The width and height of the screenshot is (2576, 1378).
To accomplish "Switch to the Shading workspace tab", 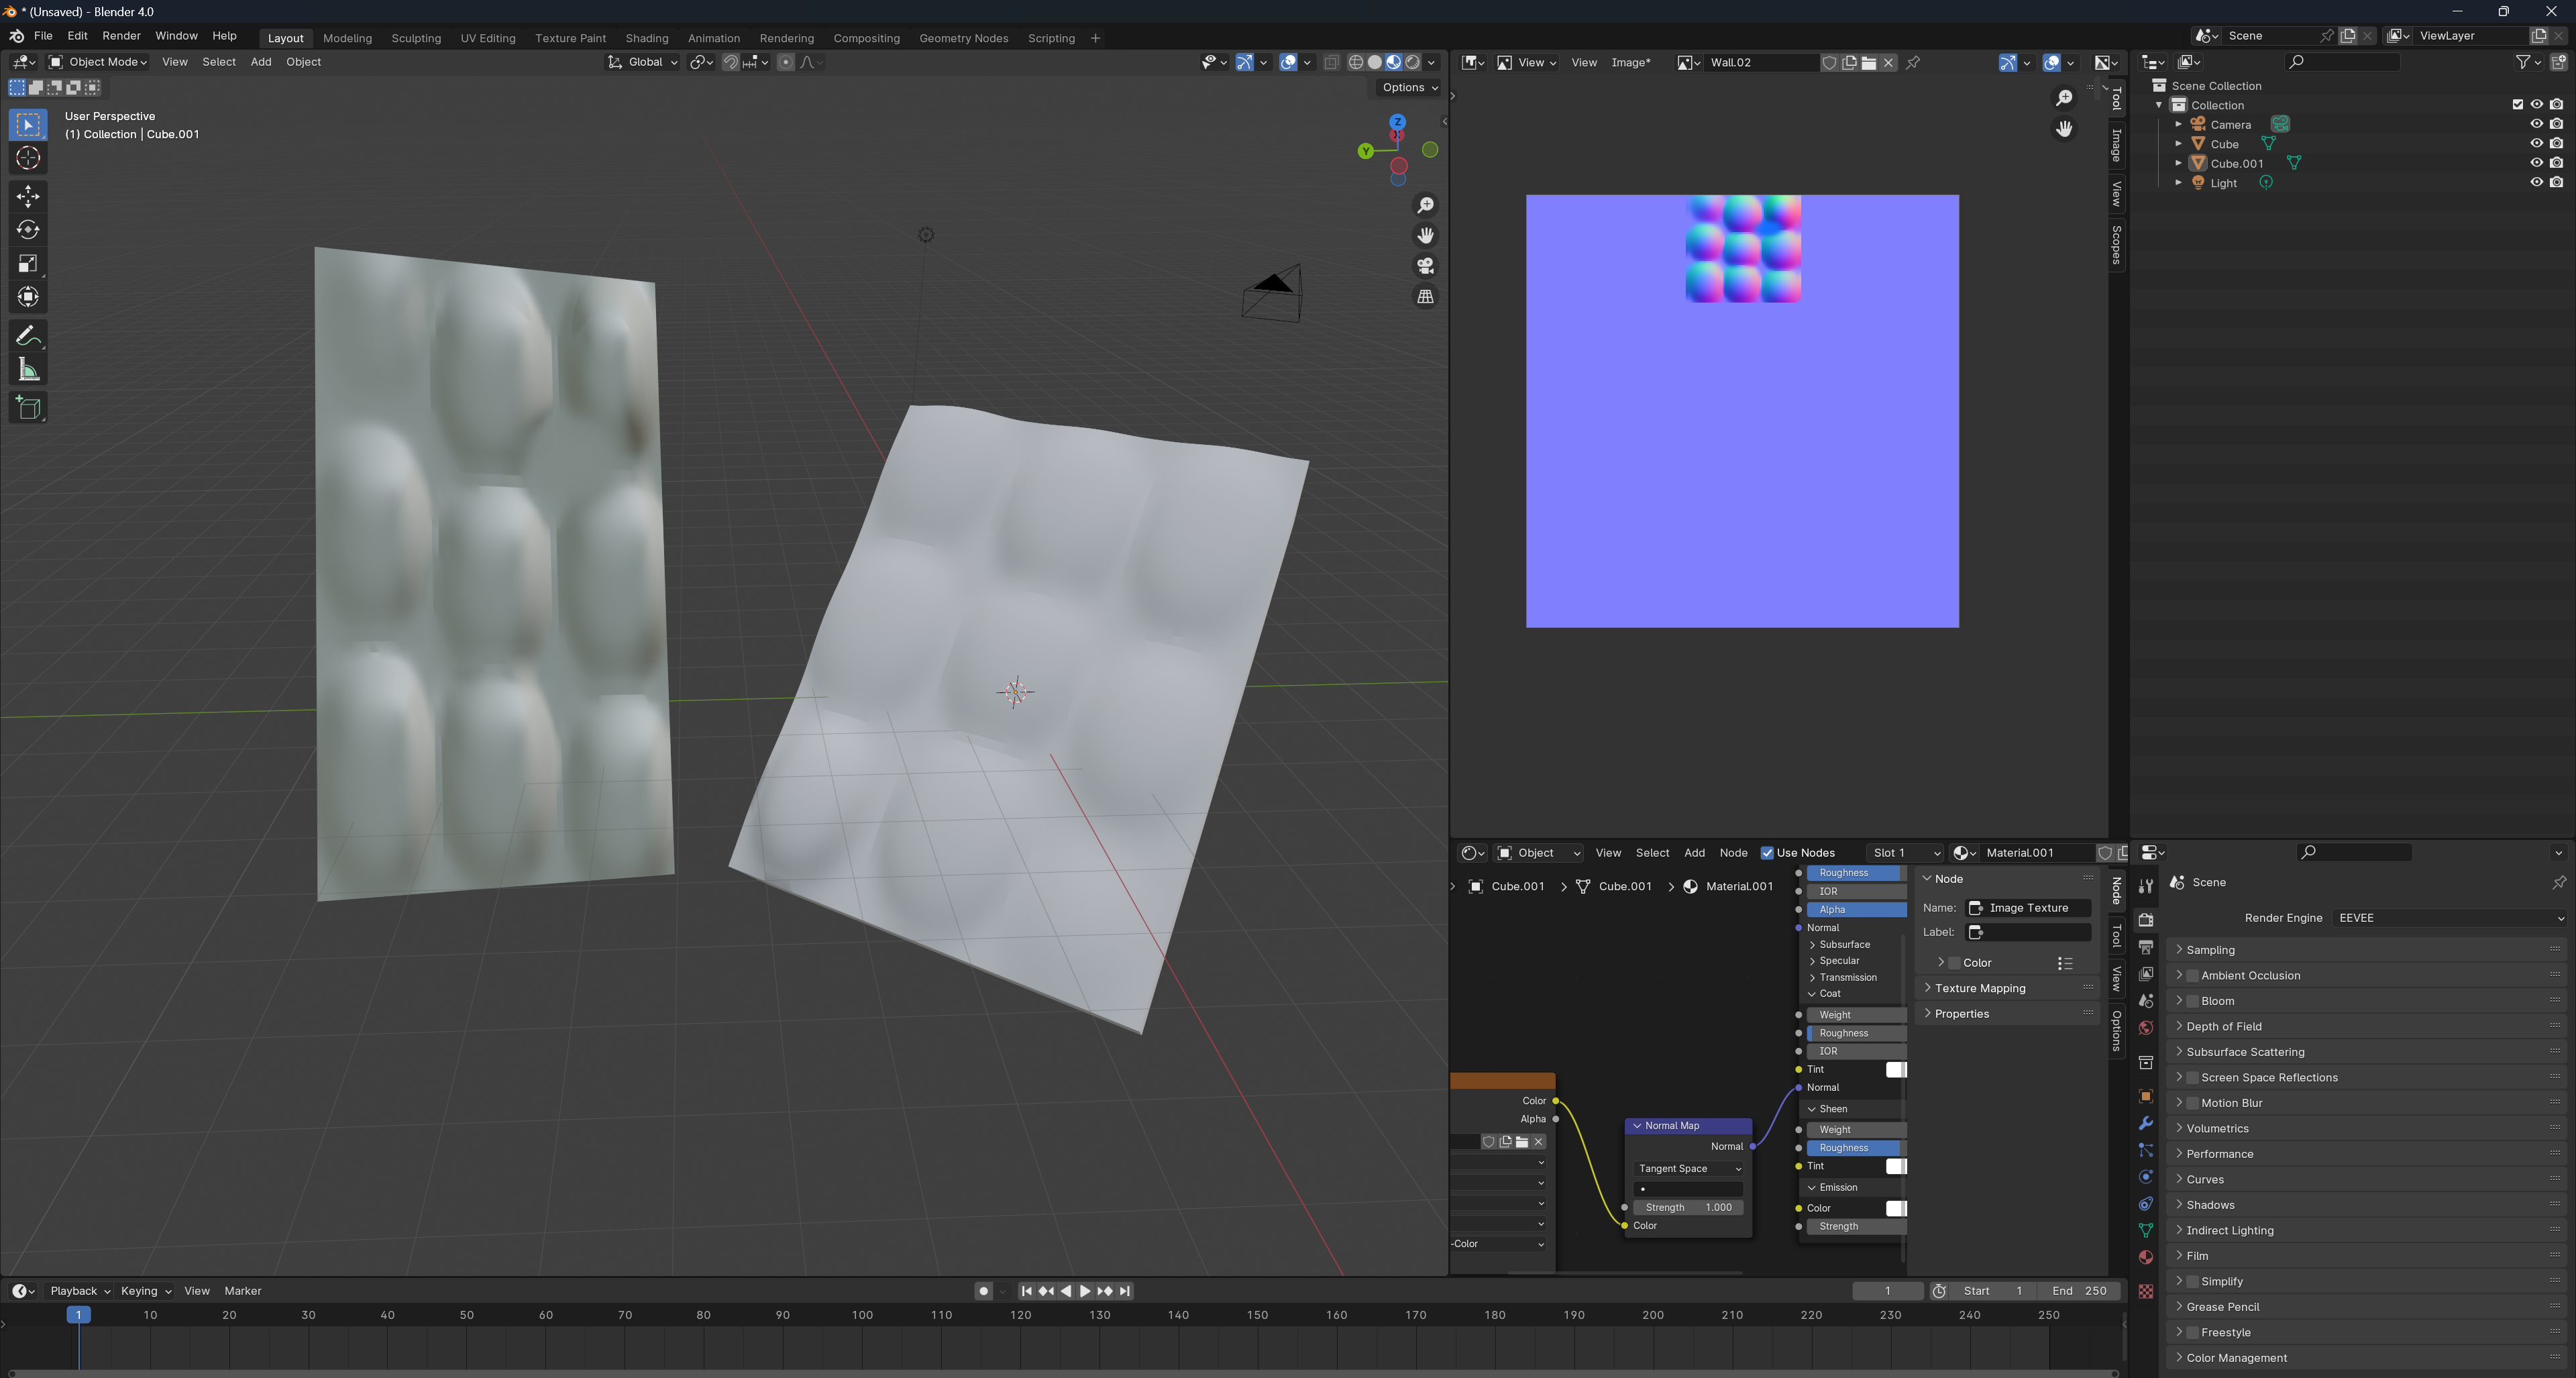I will click(646, 38).
